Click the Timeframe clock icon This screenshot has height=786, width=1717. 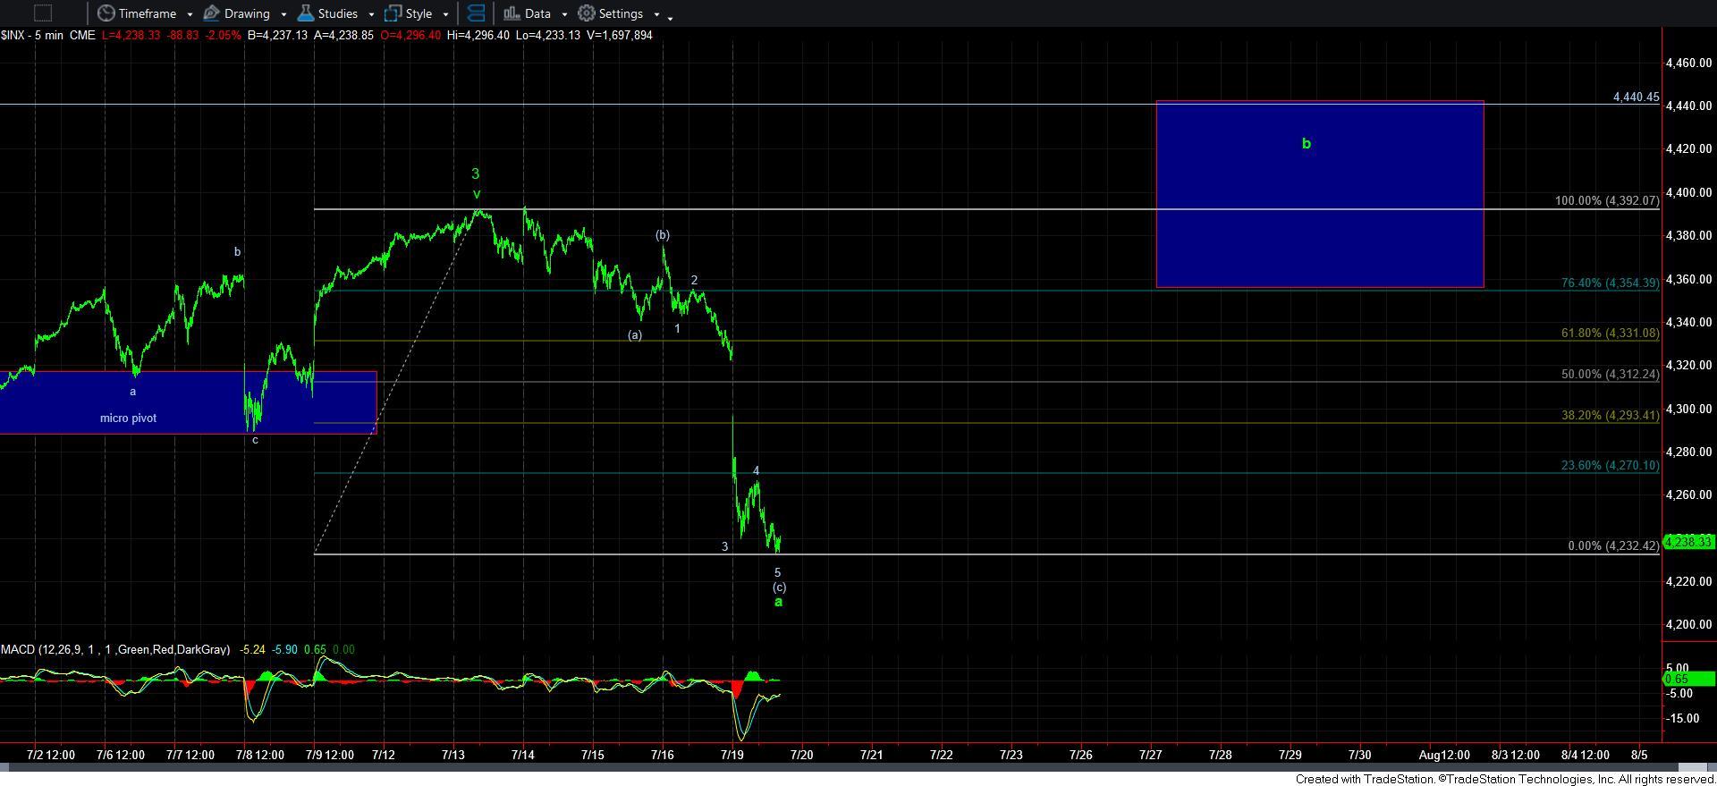[x=106, y=13]
